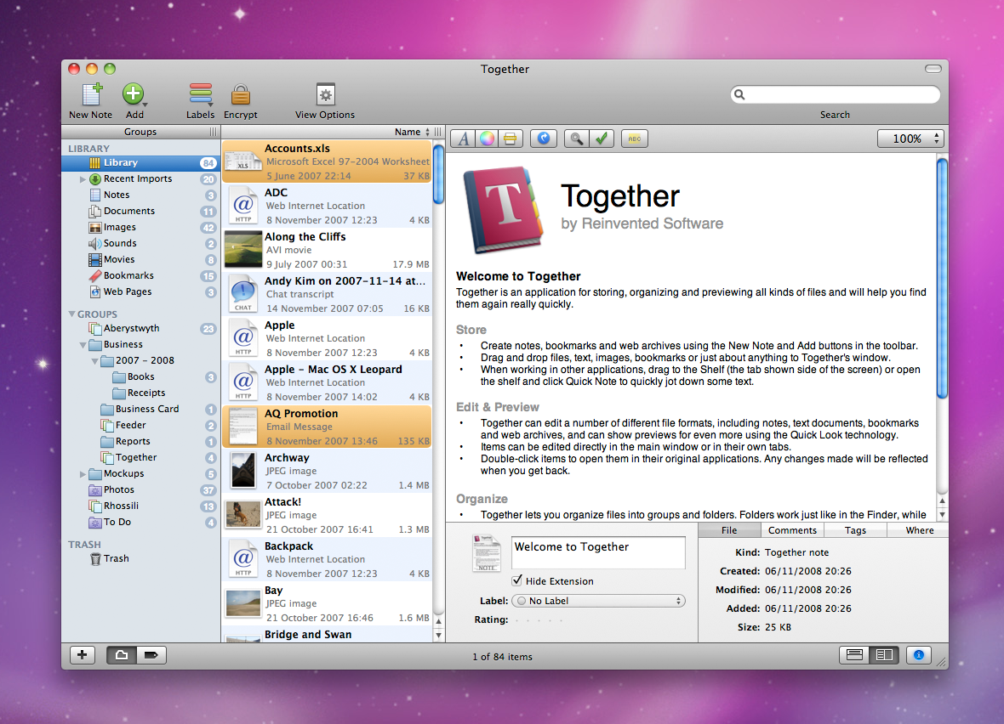Select Web Pages in sidebar
The image size is (1004, 724).
point(141,291)
